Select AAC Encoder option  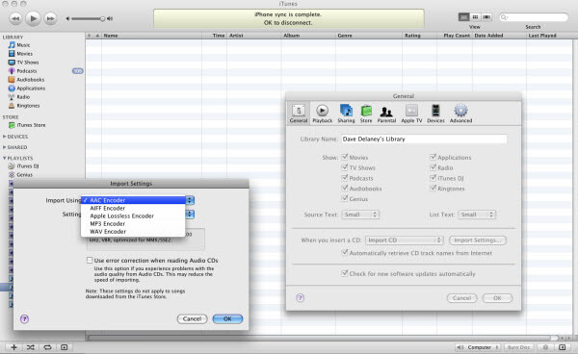[133, 200]
